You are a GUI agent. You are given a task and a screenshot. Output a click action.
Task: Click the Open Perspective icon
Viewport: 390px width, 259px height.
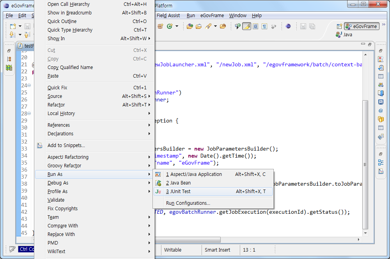point(339,27)
